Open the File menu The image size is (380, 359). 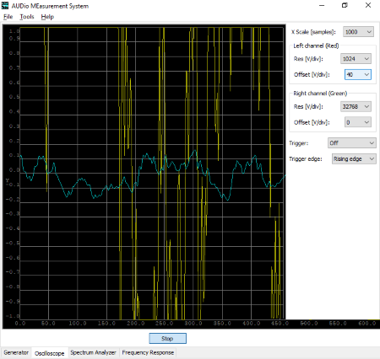coord(8,17)
